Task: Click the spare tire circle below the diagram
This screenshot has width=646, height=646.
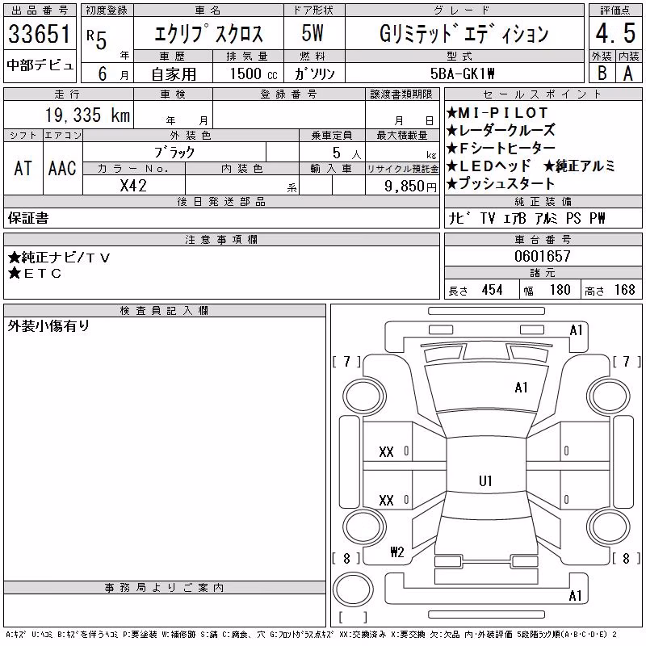Action: coord(353,589)
